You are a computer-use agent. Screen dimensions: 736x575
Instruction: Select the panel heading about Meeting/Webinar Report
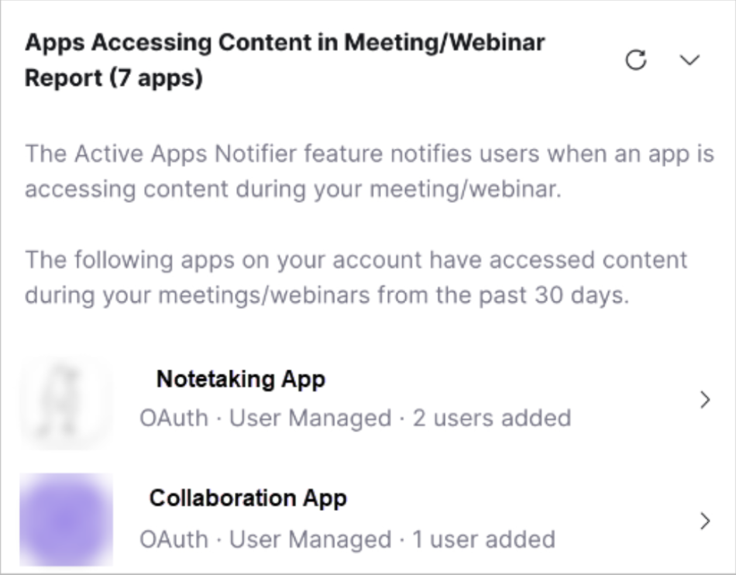[284, 42]
